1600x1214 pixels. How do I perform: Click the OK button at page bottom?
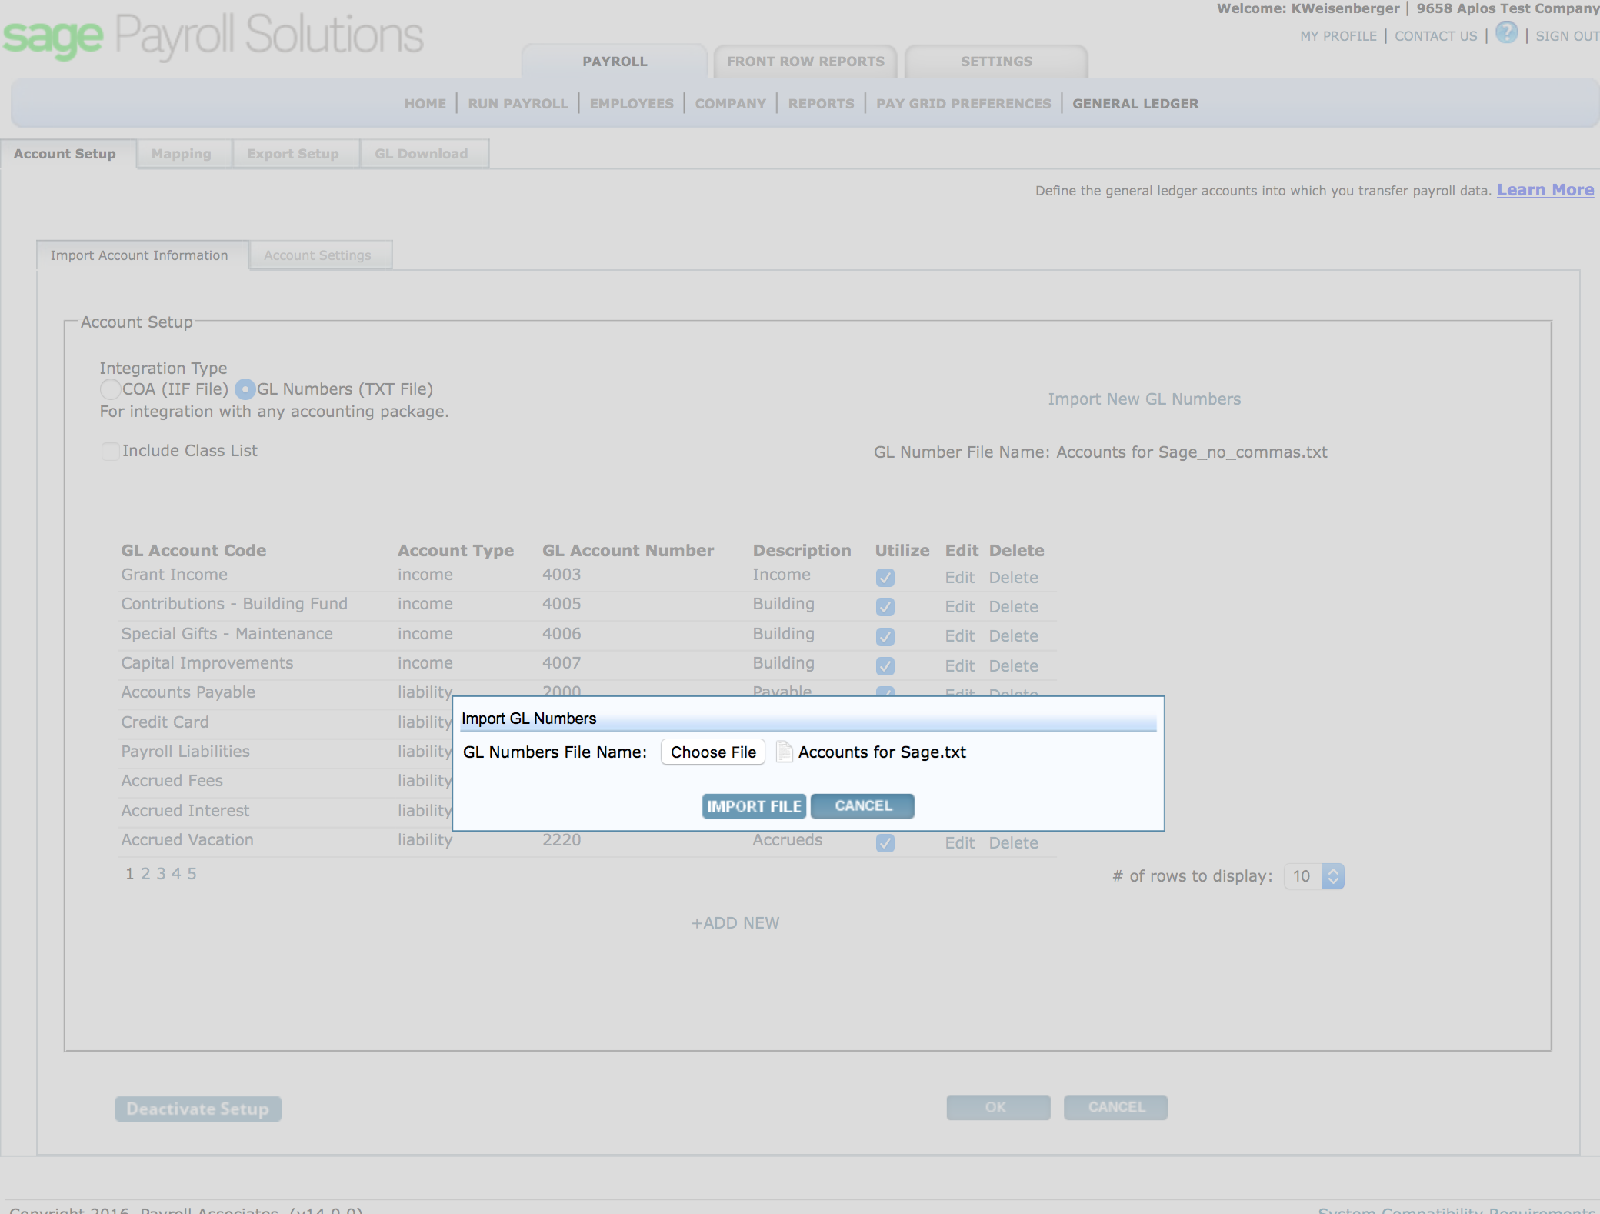coord(998,1107)
